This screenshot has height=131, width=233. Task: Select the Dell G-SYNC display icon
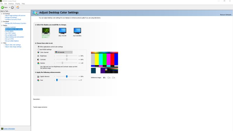tap(46, 31)
